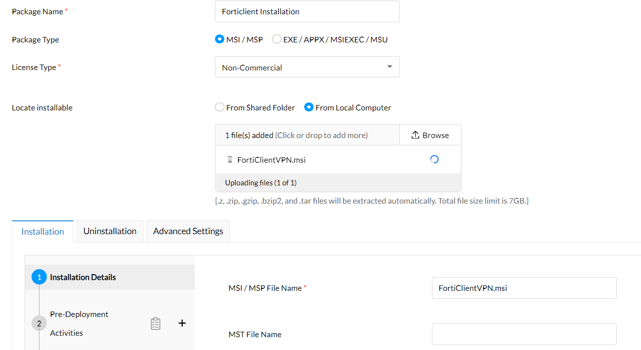The height and width of the screenshot is (350, 641).
Task: Click the upload spinner icon
Action: (x=434, y=159)
